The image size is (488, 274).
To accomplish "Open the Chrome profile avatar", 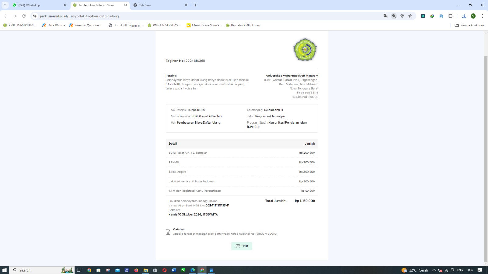I will (473, 16).
